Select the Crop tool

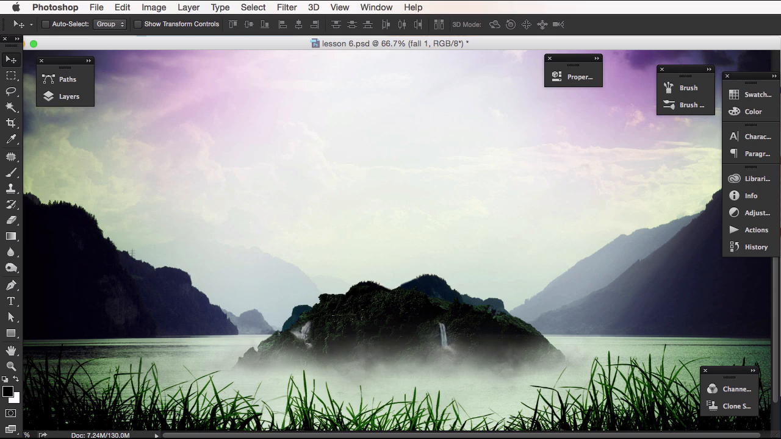click(x=11, y=123)
